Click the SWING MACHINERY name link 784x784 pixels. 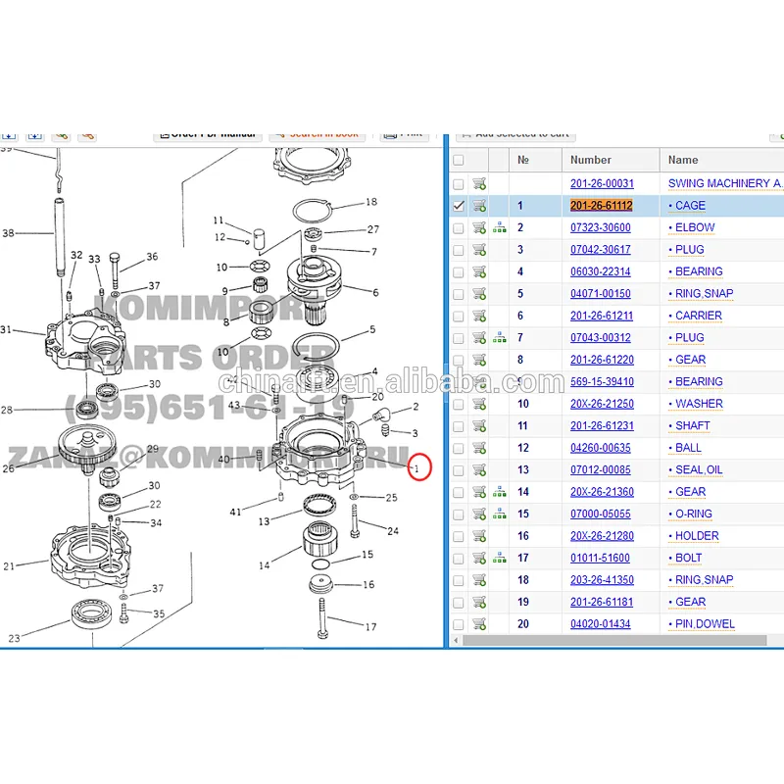(724, 183)
